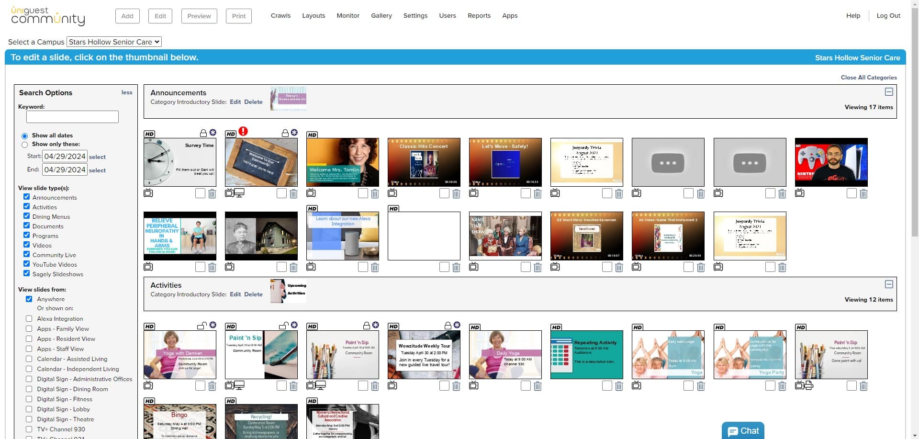Click the Add button
919x439 pixels.
(x=127, y=16)
